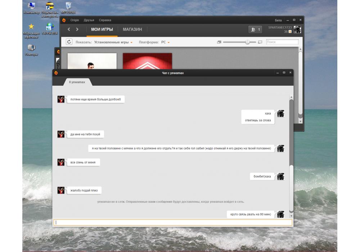This screenshot has width=360, height=252.
Task: Click the chat scrollbar down arrow
Action: click(x=291, y=216)
